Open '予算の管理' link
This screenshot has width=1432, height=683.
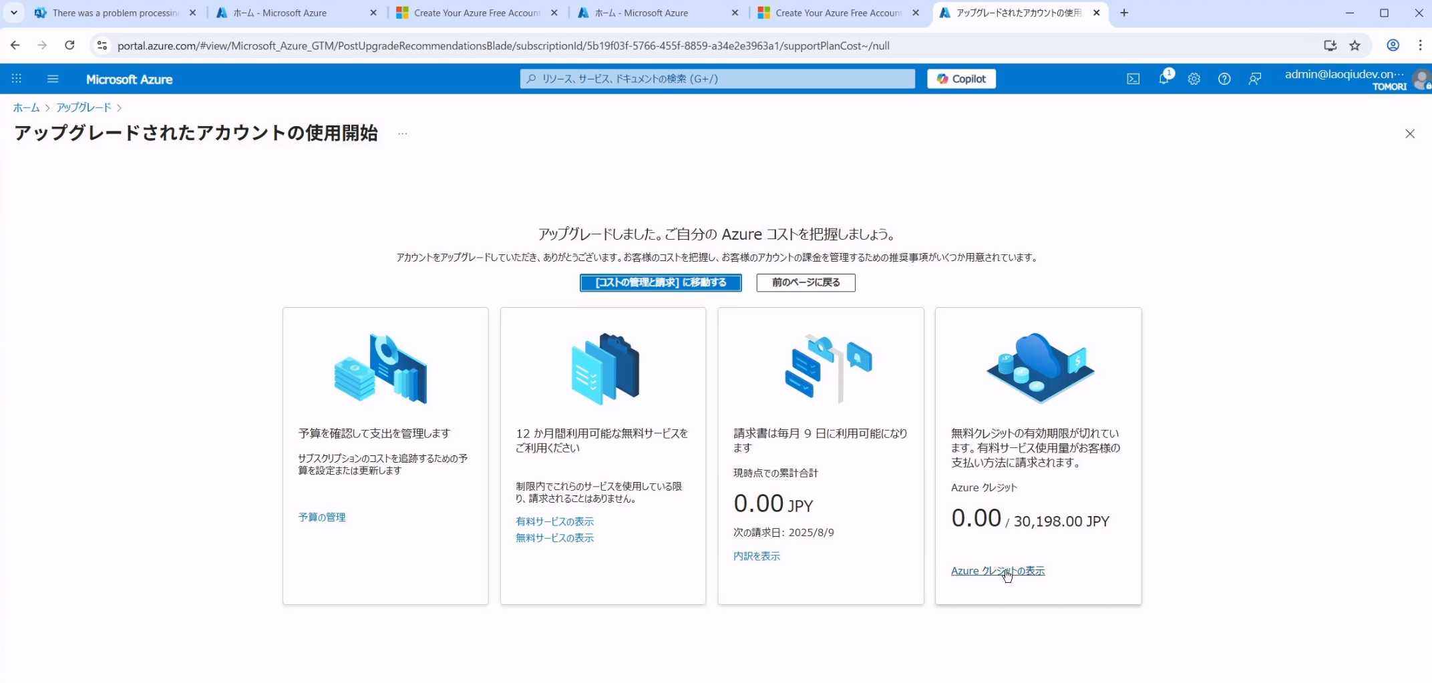[322, 517]
